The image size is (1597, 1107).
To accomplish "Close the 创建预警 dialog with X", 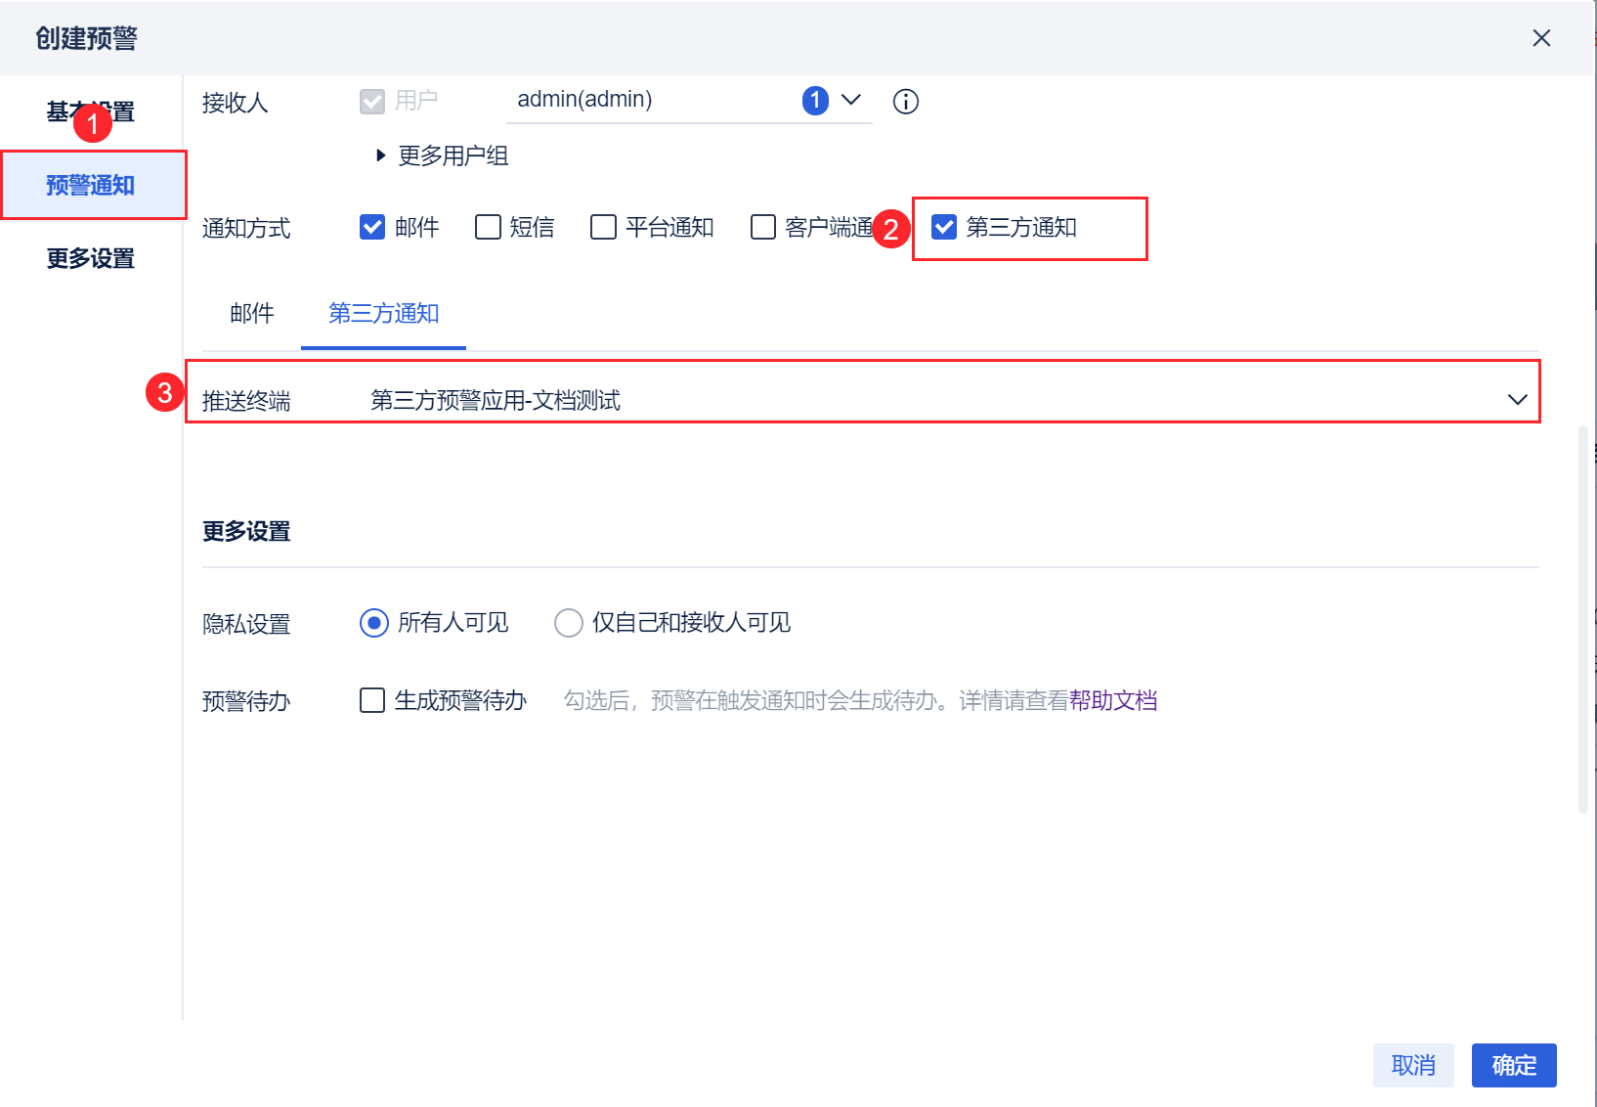I will (1541, 38).
